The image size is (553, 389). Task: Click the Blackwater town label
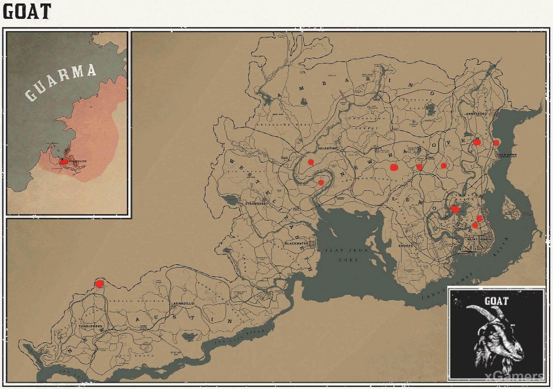[296, 244]
